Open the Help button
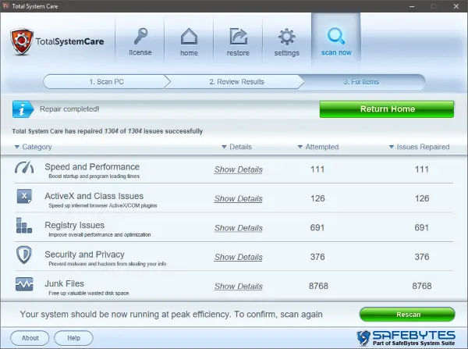This screenshot has width=468, height=349. point(73,338)
